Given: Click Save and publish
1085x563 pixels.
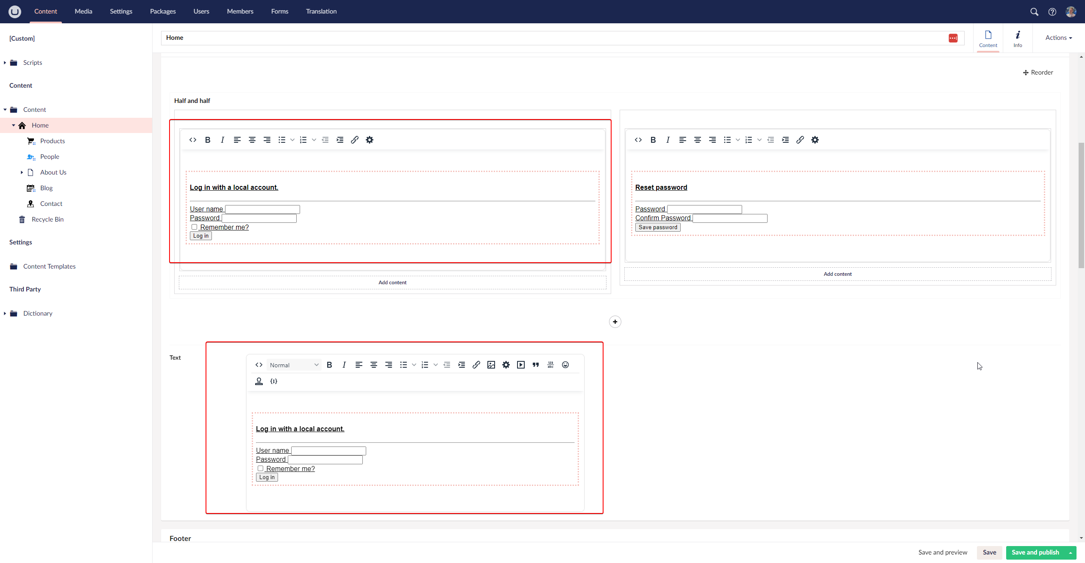Looking at the screenshot, I should (x=1035, y=552).
